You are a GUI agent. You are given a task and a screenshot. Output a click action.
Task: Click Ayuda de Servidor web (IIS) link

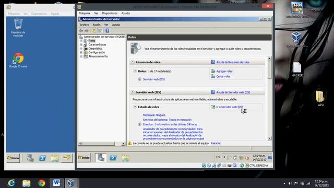[233, 92]
